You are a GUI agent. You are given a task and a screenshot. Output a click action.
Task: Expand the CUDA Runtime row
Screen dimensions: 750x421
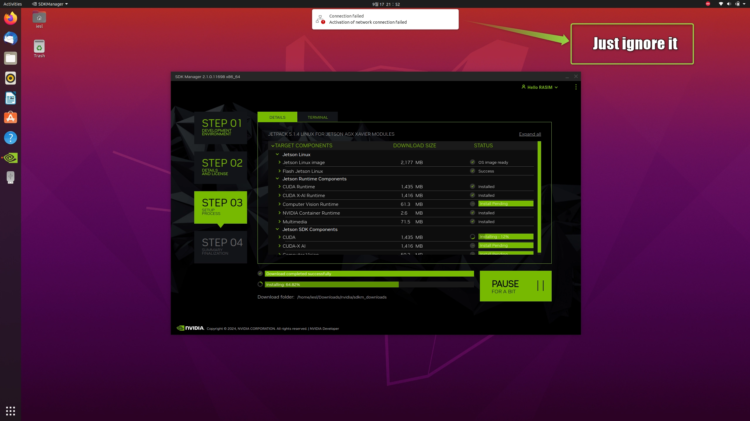279,187
